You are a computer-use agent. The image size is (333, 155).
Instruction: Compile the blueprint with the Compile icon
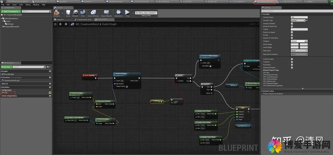point(57,12)
